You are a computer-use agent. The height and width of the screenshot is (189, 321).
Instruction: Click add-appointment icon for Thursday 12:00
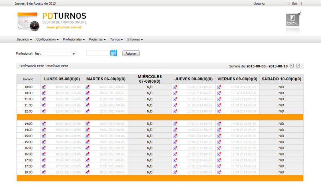pos(175,111)
